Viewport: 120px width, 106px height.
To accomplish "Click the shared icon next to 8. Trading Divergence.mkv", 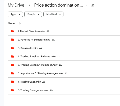I will click(51, 90).
